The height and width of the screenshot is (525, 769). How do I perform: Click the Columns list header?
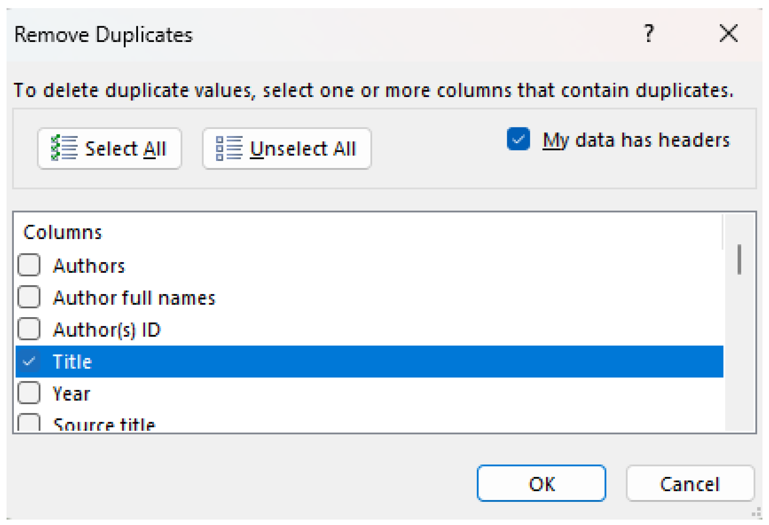[63, 232]
